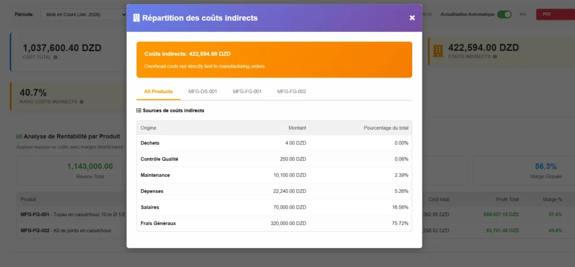Click the 2.39% percentage value
The height and width of the screenshot is (267, 575).
click(x=401, y=175)
